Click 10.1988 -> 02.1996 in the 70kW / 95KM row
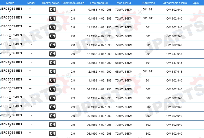The width and height of the screenshot is (204, 138). 99,10
